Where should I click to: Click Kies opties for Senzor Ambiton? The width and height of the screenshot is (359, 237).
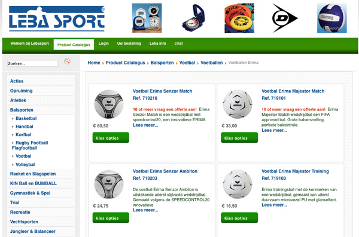pyautogui.click(x=111, y=218)
